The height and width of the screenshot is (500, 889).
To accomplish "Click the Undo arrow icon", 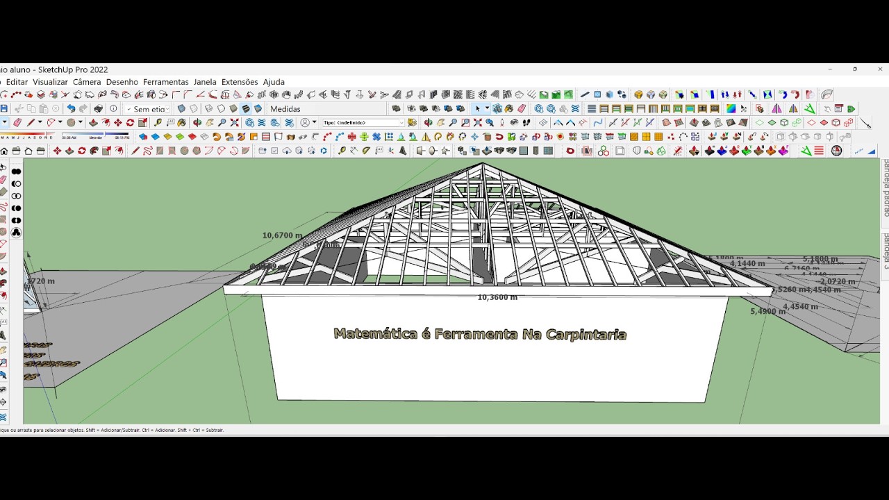I will tap(71, 108).
